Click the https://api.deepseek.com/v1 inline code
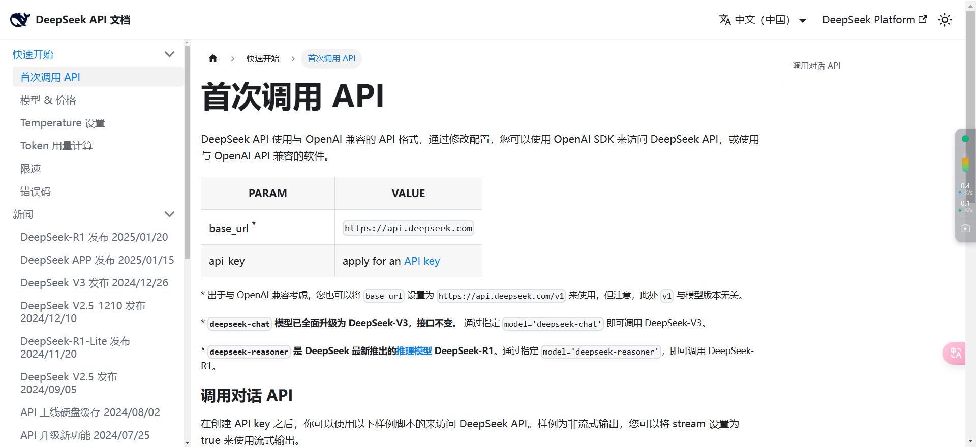The image size is (976, 447). (x=501, y=296)
